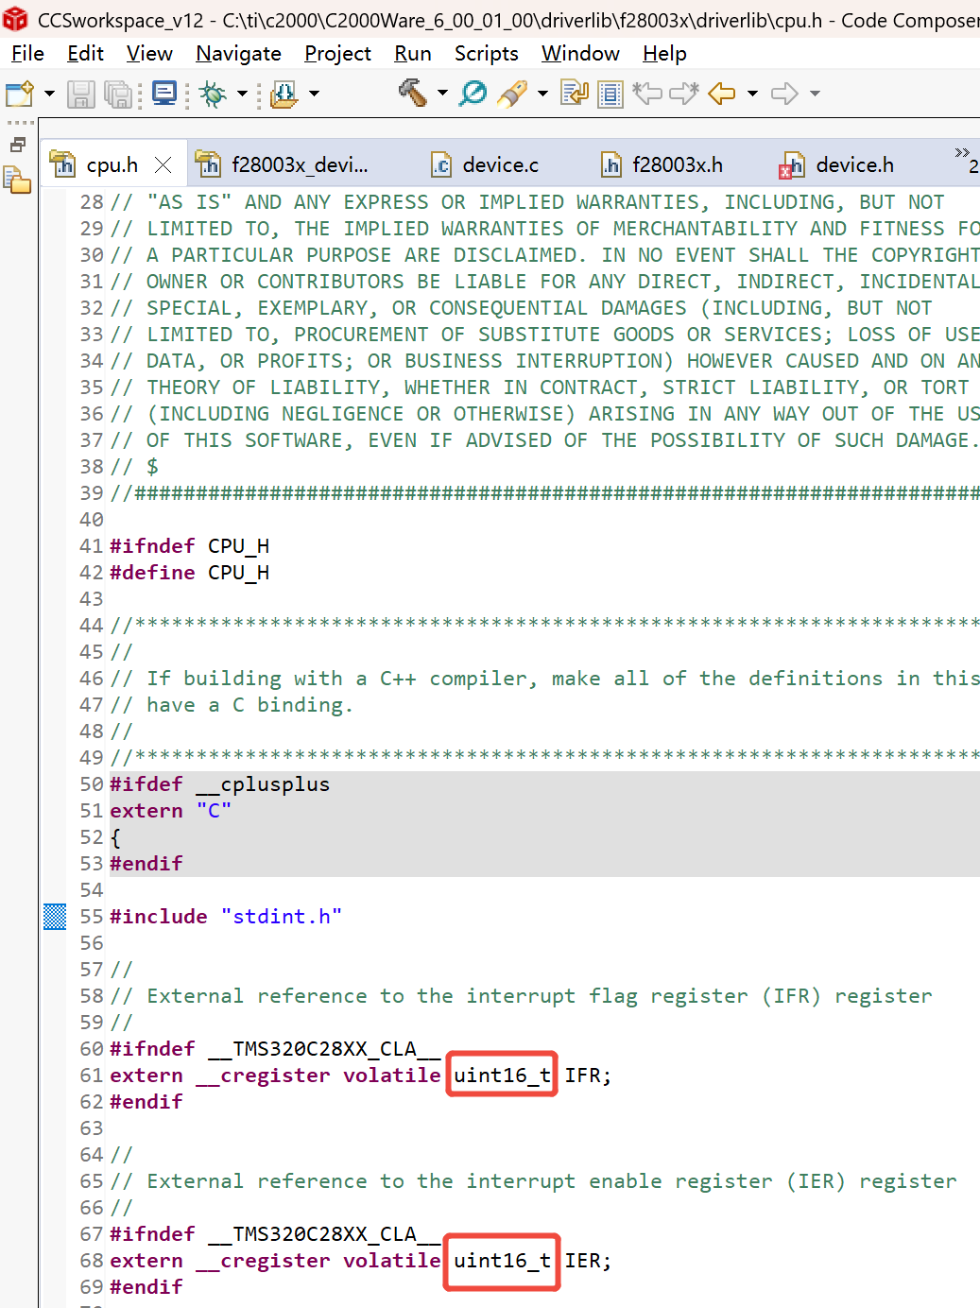Image resolution: width=980 pixels, height=1308 pixels.
Task: Open the Navigate menu
Action: [x=238, y=54]
